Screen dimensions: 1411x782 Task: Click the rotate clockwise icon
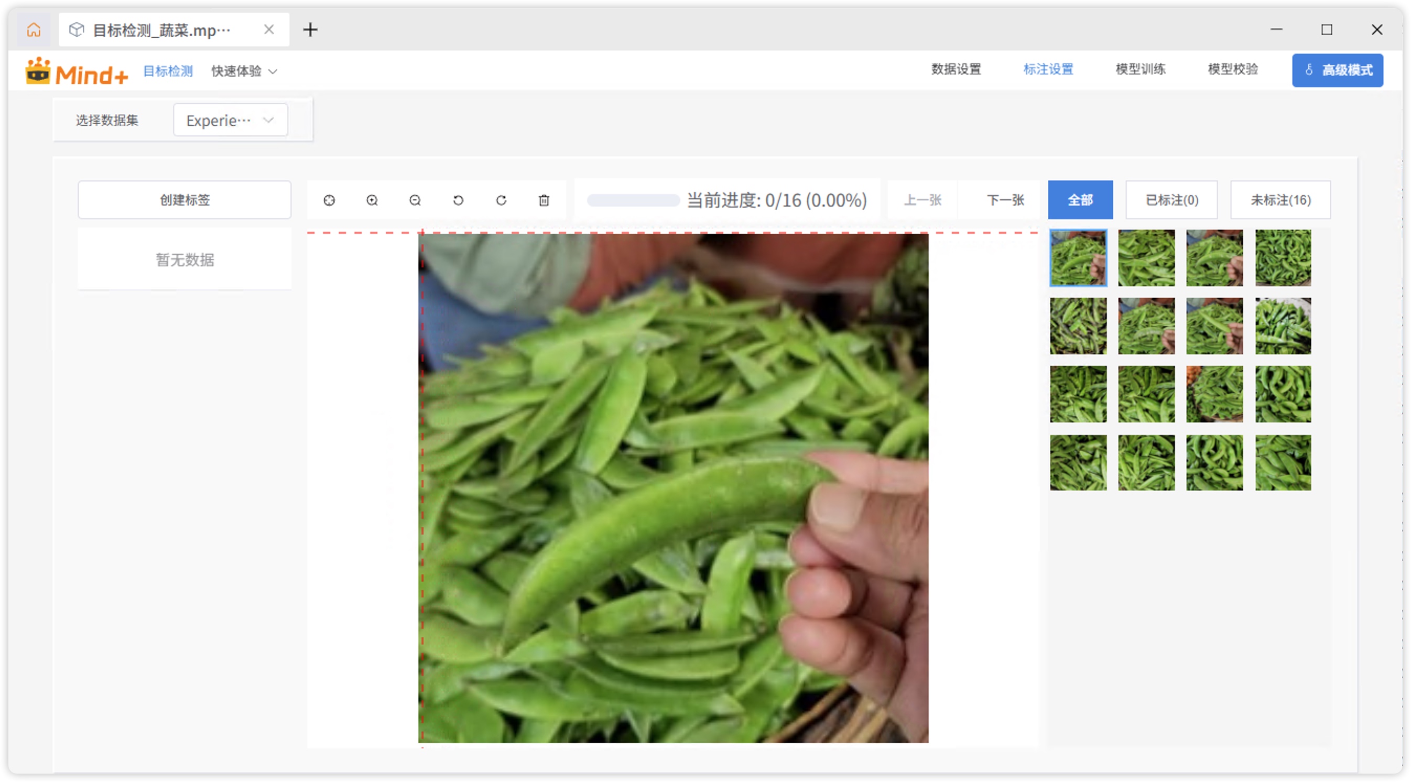(x=501, y=200)
